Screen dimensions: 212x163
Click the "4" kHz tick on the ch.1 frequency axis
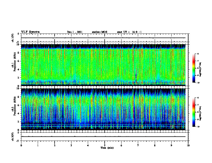[18, 70]
